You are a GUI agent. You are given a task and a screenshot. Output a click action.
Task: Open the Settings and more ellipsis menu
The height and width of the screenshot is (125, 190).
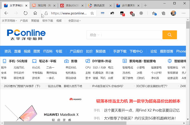(x=183, y=13)
